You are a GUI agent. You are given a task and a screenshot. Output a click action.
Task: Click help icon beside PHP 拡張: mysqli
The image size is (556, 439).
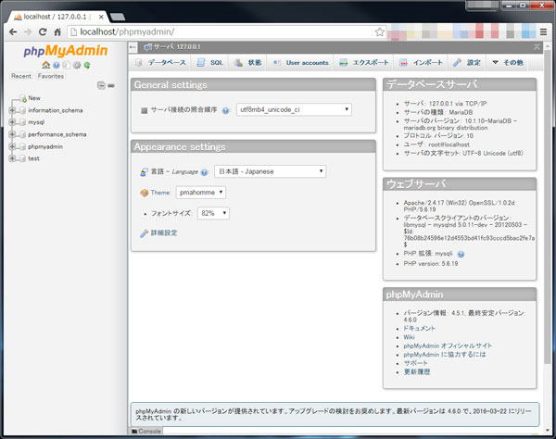[461, 254]
